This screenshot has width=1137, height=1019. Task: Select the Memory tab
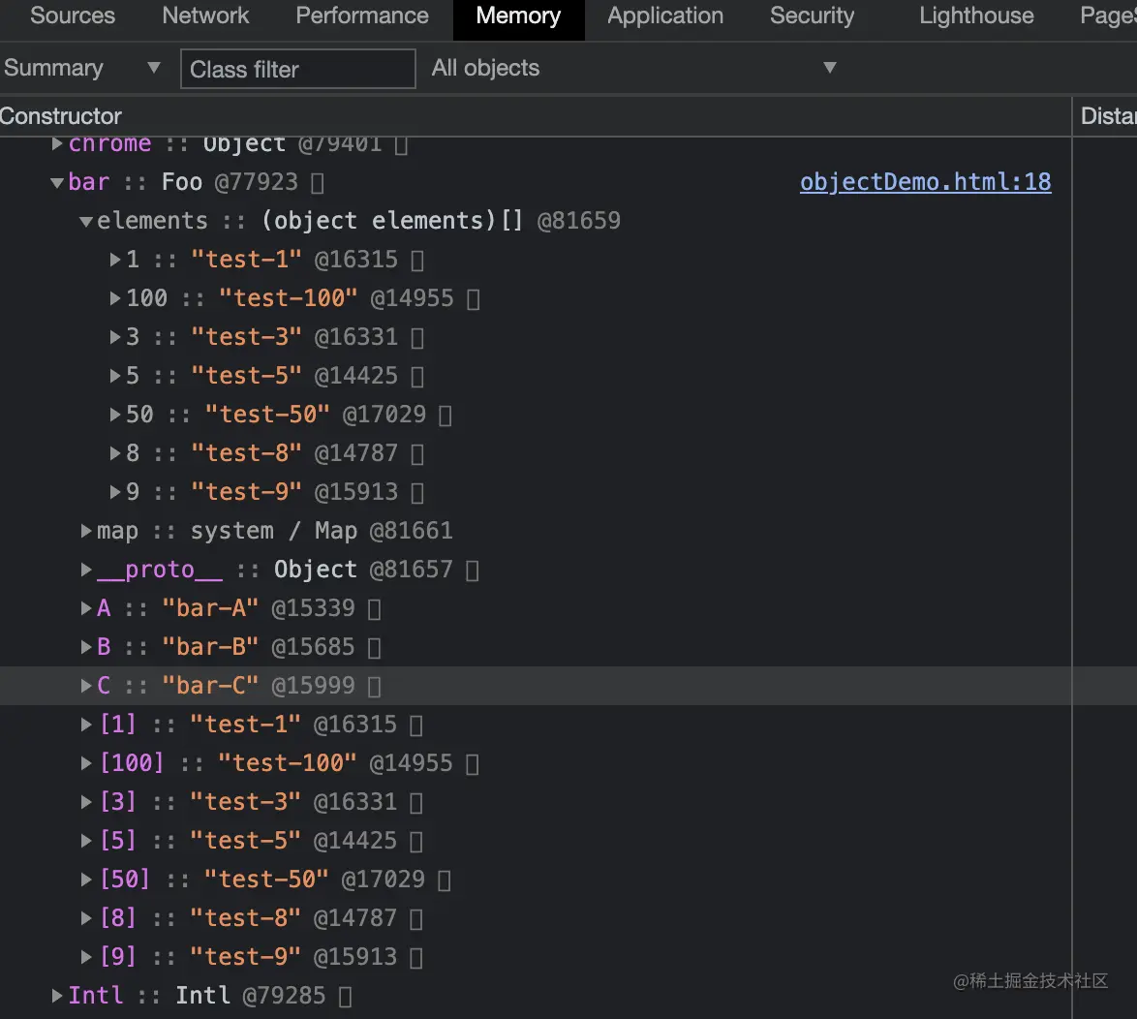pos(518,15)
